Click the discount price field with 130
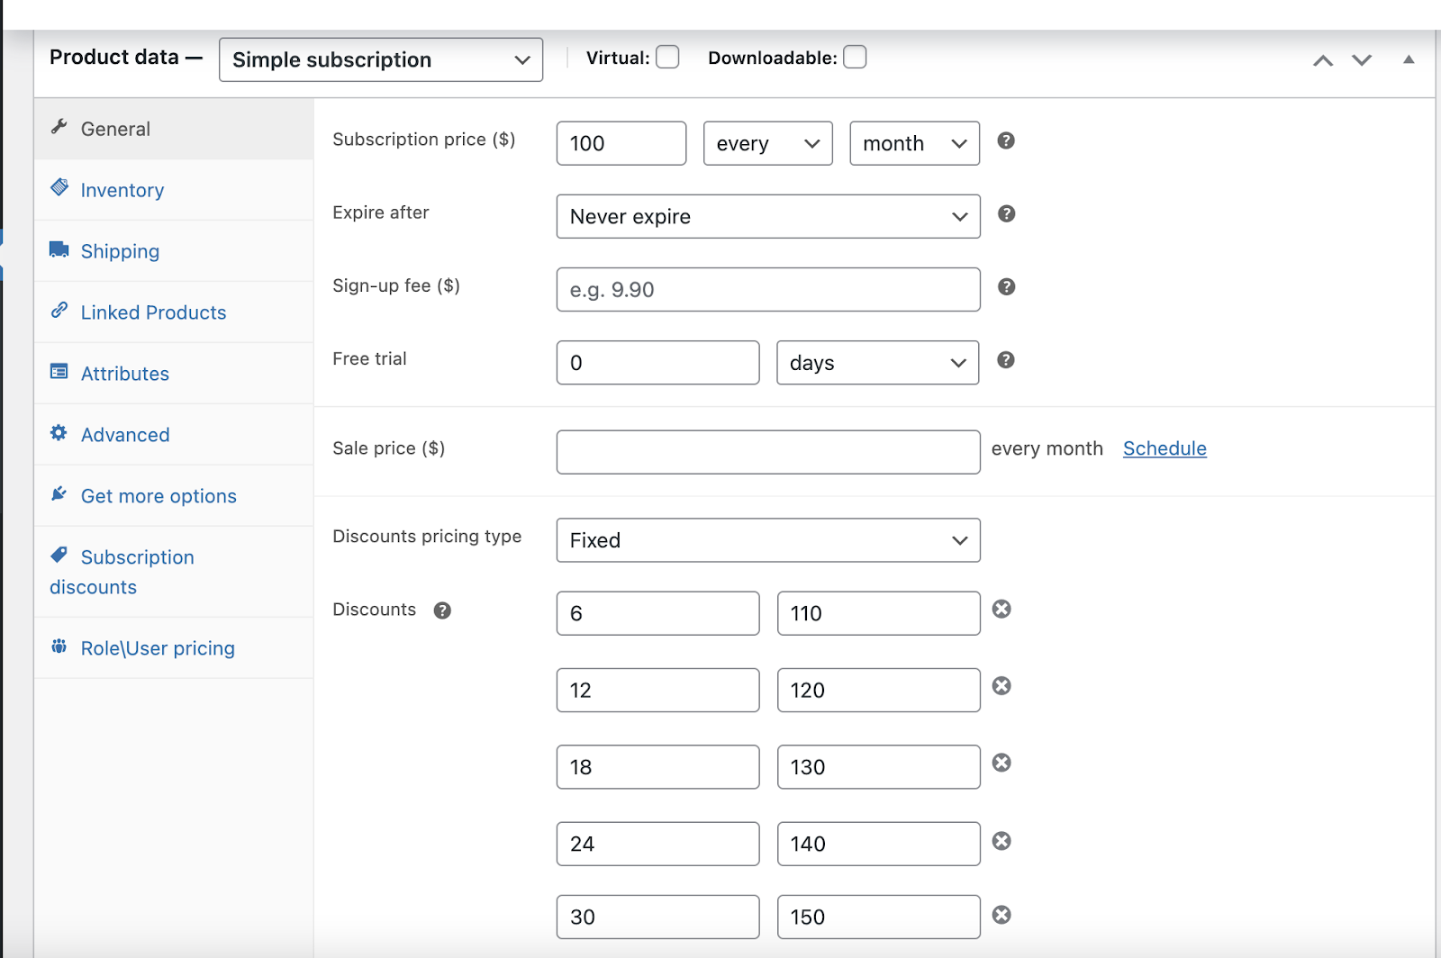The image size is (1441, 958). point(879,767)
